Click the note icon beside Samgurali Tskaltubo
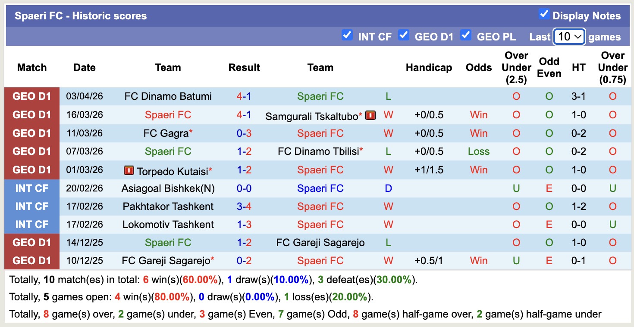 click(370, 115)
